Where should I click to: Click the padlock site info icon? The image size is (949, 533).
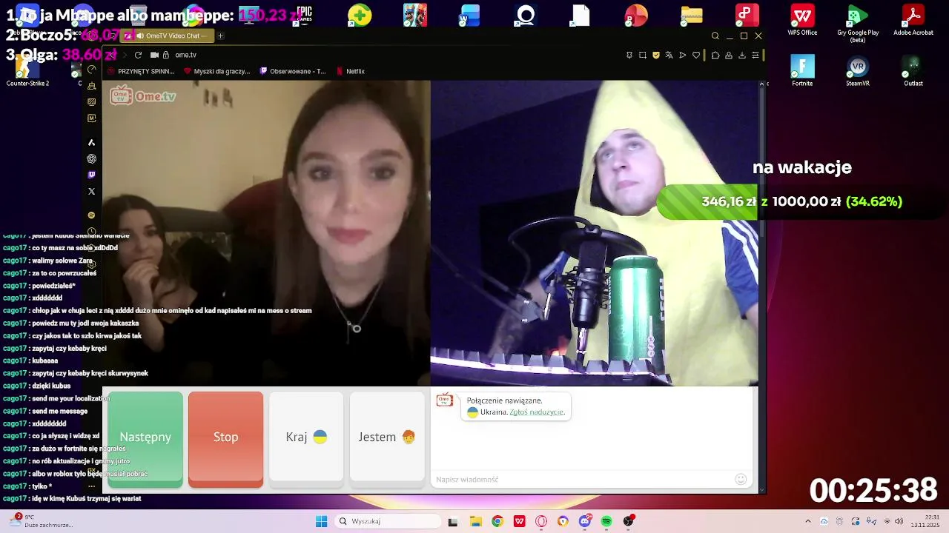pos(166,55)
